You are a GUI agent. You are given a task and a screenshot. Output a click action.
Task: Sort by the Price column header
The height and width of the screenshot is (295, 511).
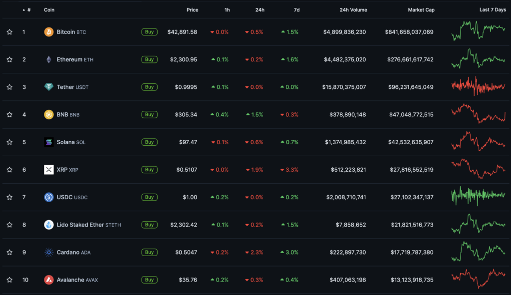[x=192, y=10]
